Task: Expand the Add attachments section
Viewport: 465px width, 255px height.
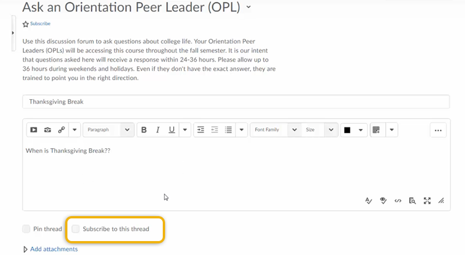Action: click(x=53, y=249)
